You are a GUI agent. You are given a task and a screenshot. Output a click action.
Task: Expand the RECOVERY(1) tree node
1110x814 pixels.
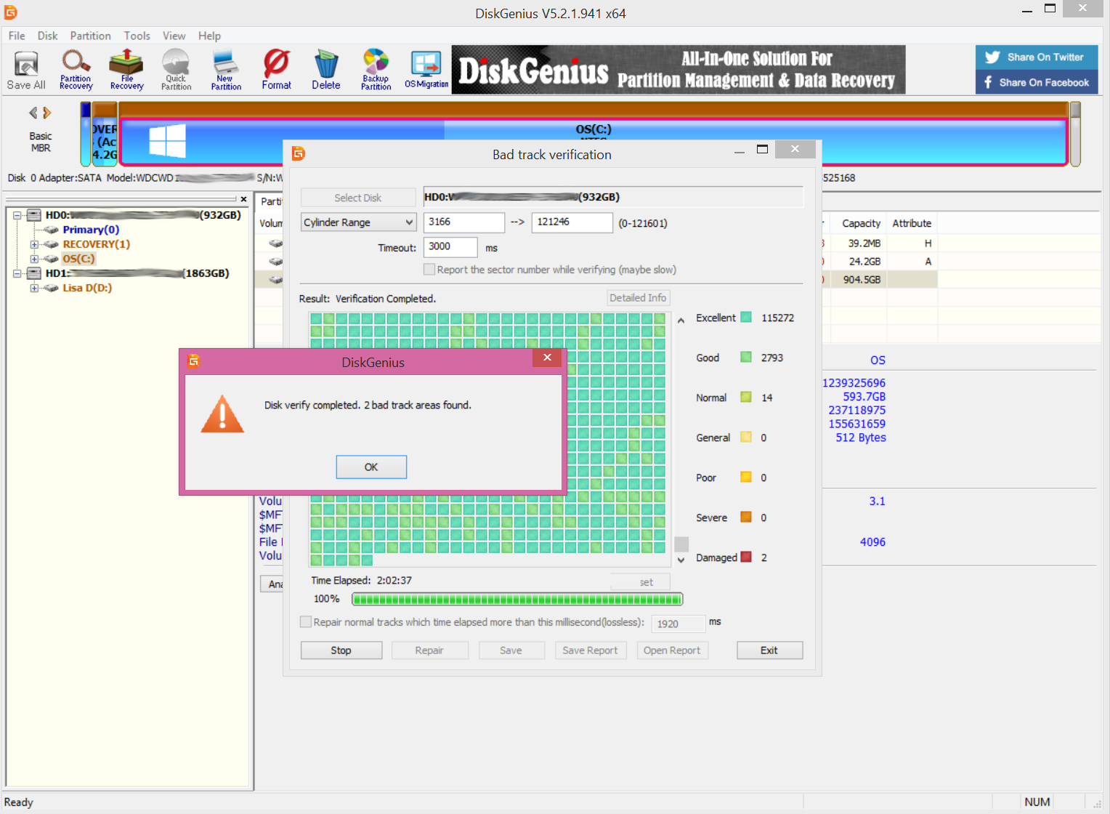pos(34,244)
